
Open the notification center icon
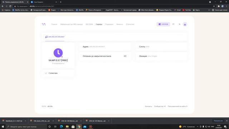point(225,126)
